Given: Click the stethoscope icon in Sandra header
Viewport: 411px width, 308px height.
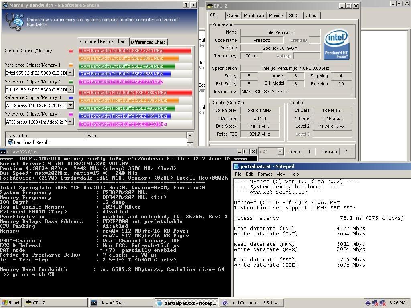Looking at the screenshot, I should 15,22.
